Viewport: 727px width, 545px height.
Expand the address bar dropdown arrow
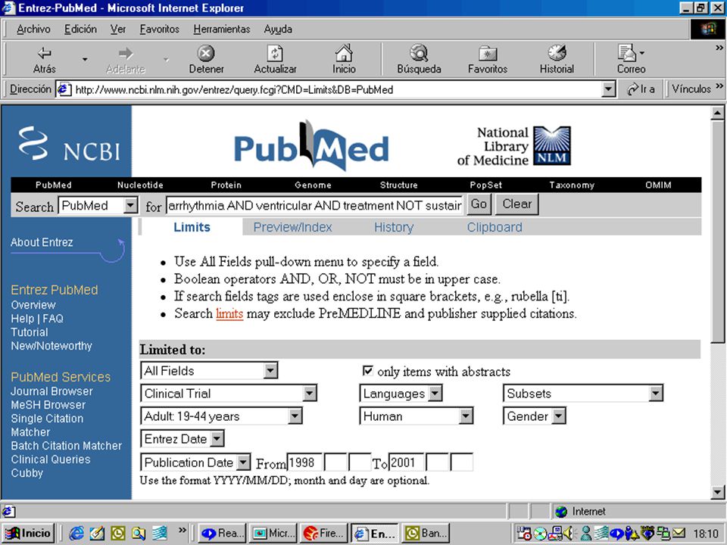608,89
